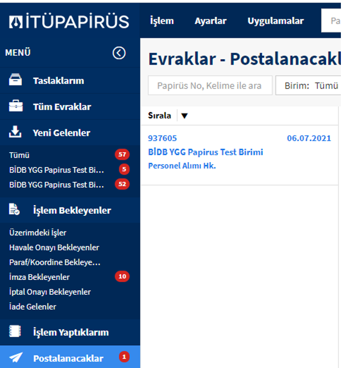342x368 pixels.
Task: Select BİDB YGG Papirus Test Bi... with 5 items
Action: click(56, 170)
